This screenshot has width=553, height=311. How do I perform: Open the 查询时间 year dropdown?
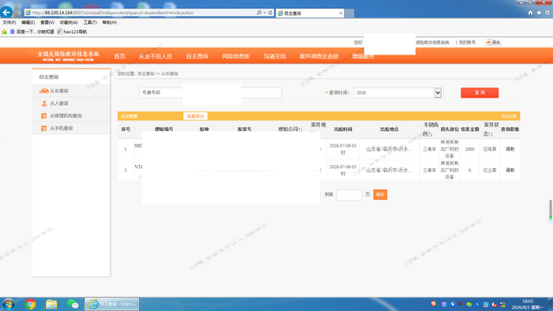pyautogui.click(x=398, y=92)
